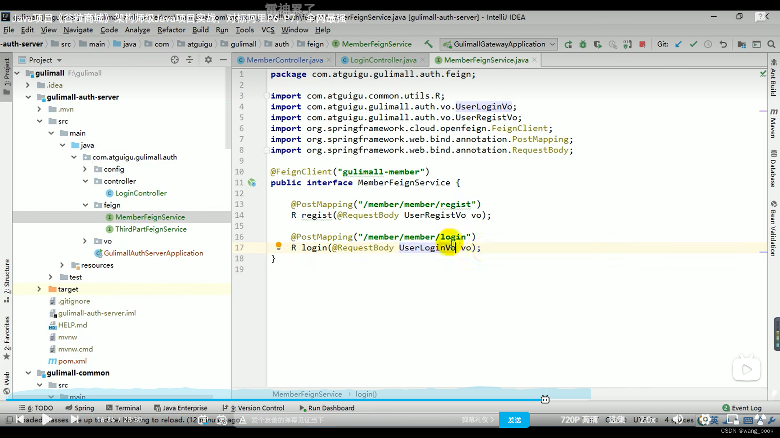
Task: Open the Event Log
Action: coord(742,408)
